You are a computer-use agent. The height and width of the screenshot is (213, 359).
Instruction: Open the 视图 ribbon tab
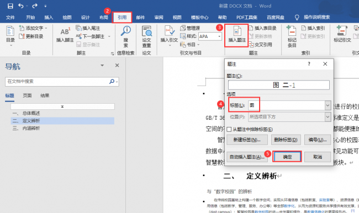coord(177,18)
